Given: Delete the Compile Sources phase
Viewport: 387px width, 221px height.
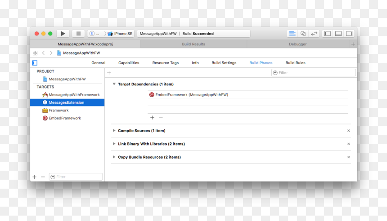Looking at the screenshot, I should coord(348,131).
